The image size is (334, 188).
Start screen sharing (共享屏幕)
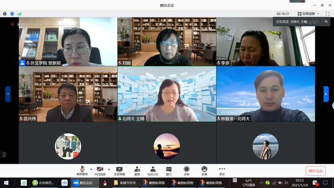click(119, 170)
